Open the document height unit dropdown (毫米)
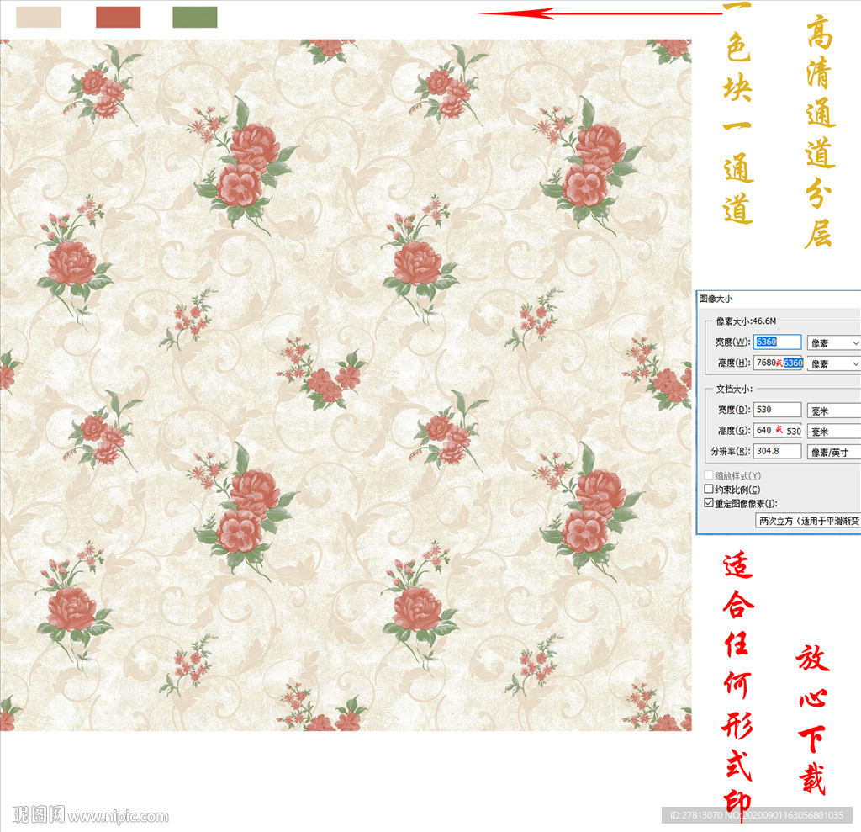861x832 pixels. click(x=833, y=432)
